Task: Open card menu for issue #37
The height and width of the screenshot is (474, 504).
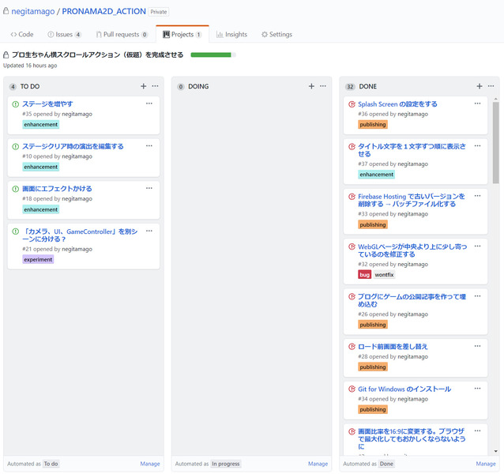Action: pyautogui.click(x=477, y=146)
